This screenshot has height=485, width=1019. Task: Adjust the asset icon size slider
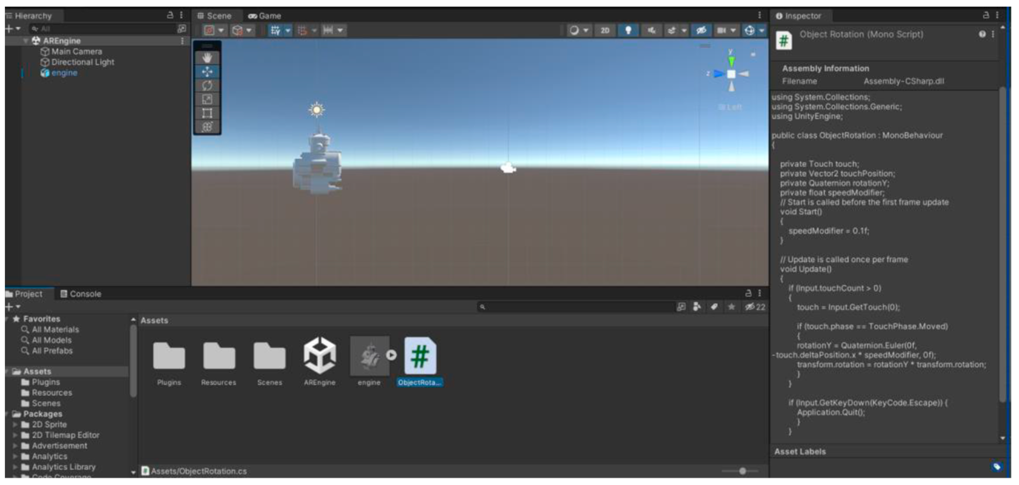742,471
